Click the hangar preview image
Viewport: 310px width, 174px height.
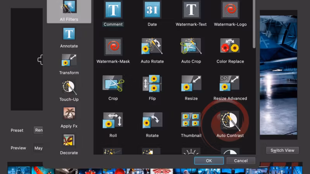click(278, 75)
